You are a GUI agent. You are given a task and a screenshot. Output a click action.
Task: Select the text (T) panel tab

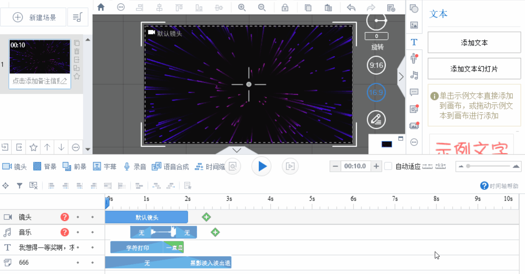[x=414, y=42]
